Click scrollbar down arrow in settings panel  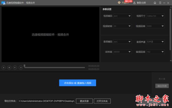(x=171, y=61)
